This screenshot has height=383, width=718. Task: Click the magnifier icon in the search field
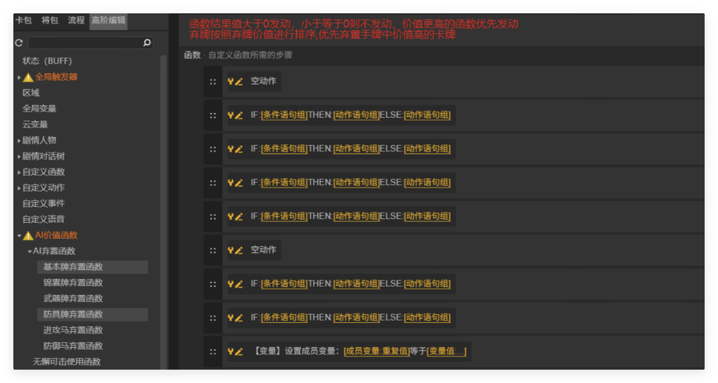click(146, 42)
